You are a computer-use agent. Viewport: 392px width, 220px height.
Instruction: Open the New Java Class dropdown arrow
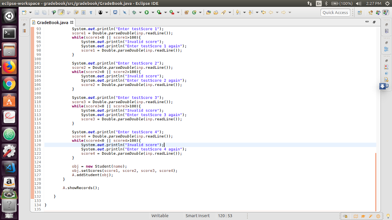click(x=200, y=13)
